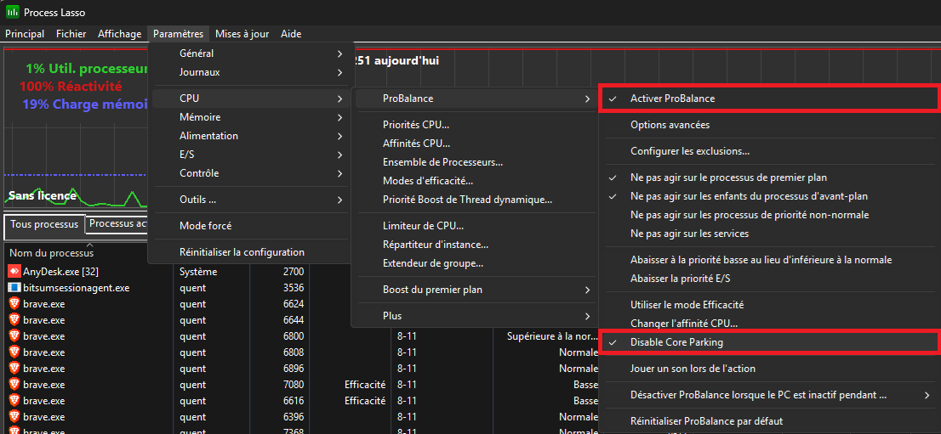
Task: Click the Brave icon for PID 7080
Action: pyautogui.click(x=14, y=385)
